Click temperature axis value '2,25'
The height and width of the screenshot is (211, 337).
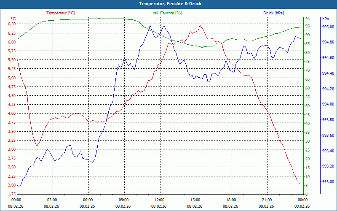(x=12, y=176)
